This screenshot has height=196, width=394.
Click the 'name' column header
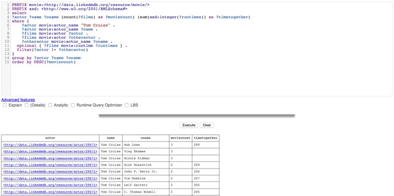(x=111, y=138)
